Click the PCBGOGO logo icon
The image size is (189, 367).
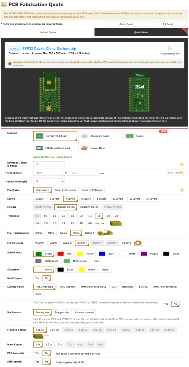click(4, 4)
